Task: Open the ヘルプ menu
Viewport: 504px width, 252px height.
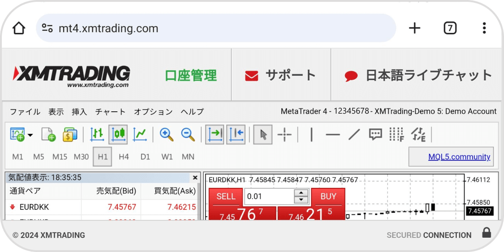Action: click(192, 112)
